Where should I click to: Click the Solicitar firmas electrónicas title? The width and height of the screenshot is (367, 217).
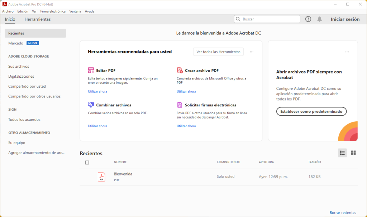click(210, 105)
